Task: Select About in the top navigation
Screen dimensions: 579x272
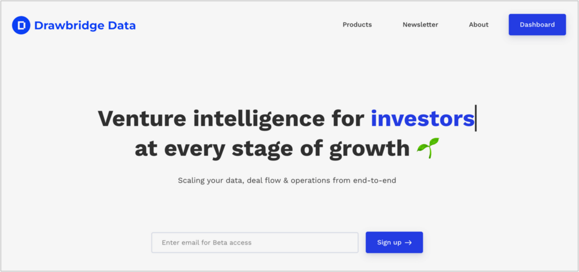Action: pos(479,25)
